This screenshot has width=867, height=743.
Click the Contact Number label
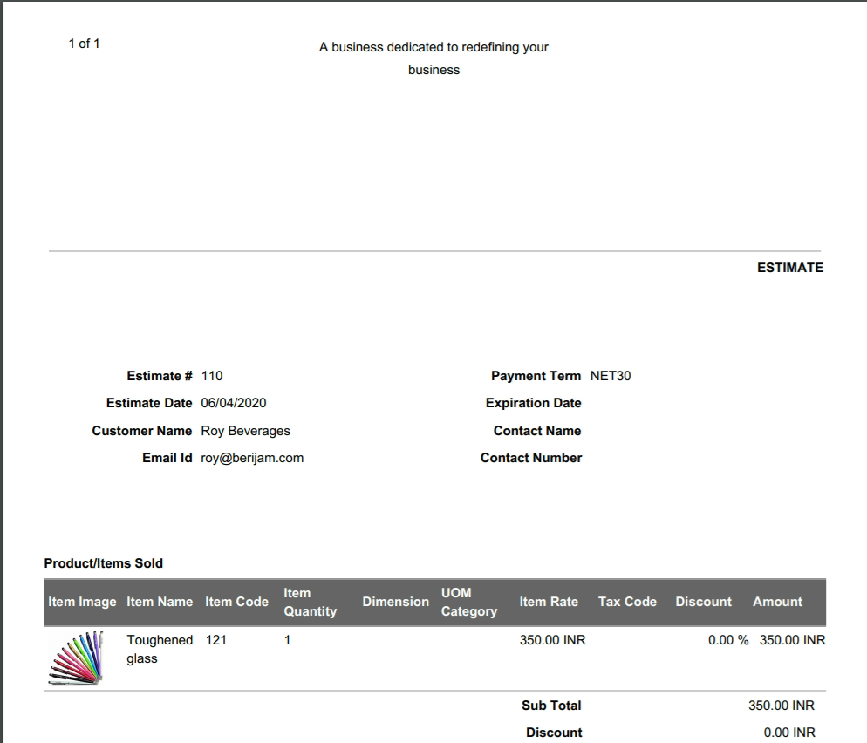531,458
